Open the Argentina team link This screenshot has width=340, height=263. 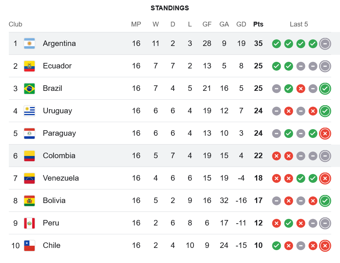[x=59, y=43]
